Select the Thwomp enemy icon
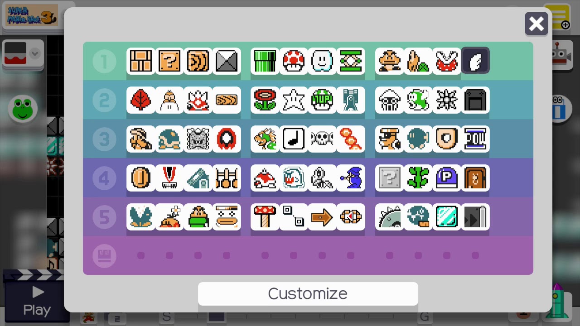The height and width of the screenshot is (326, 580). [198, 139]
